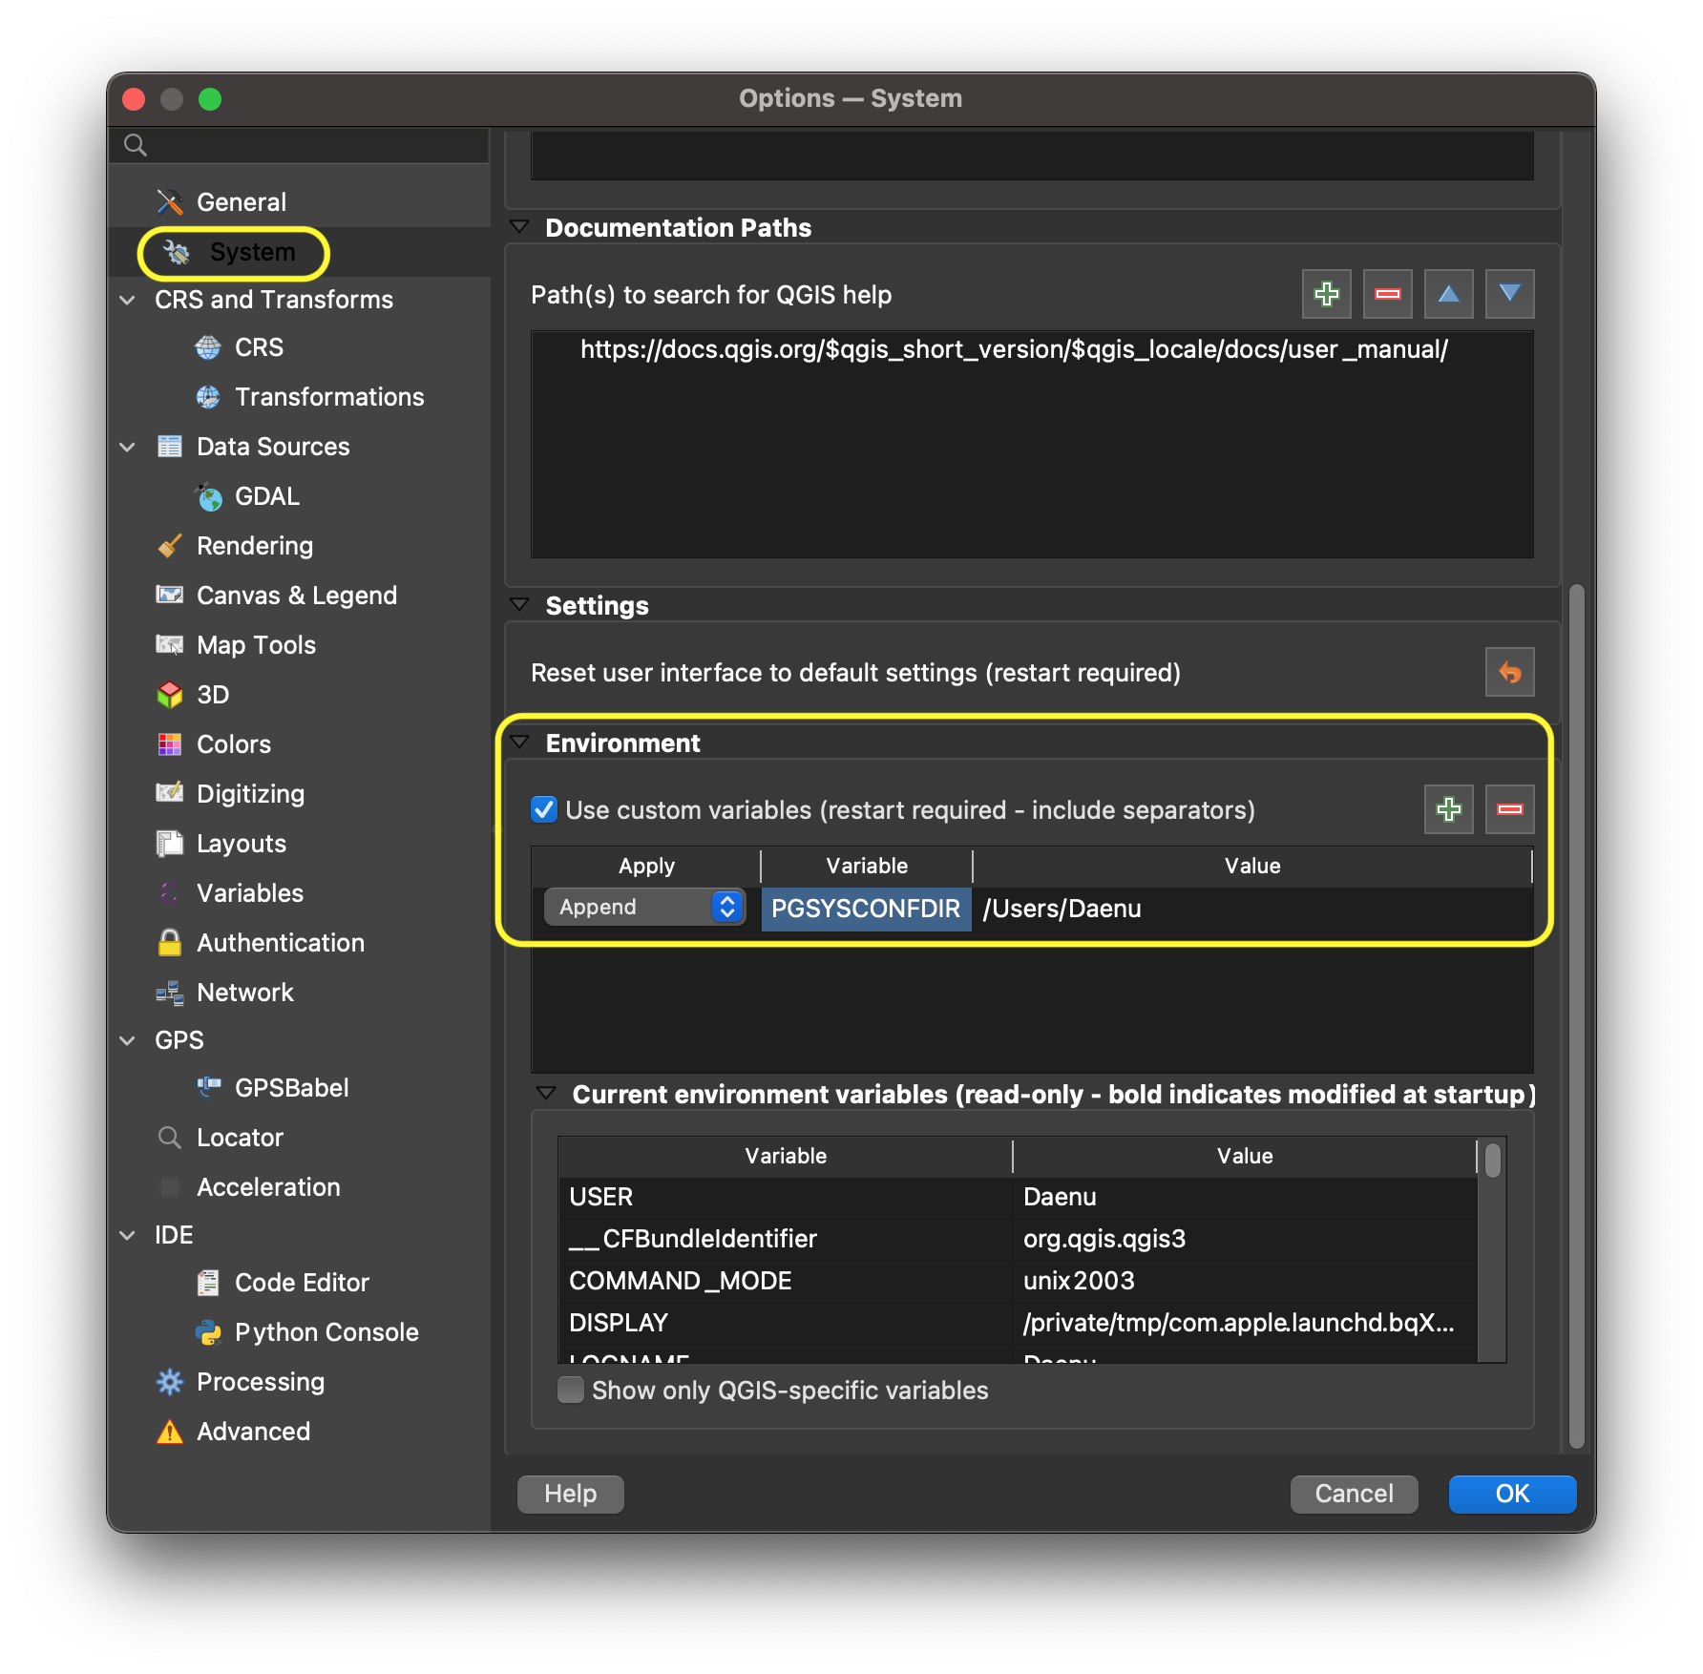1703x1674 pixels.
Task: Open the Append apply-mode dropdown
Action: (644, 907)
